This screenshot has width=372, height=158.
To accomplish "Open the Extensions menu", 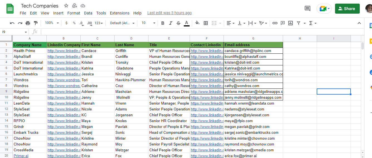I will tap(120, 13).
